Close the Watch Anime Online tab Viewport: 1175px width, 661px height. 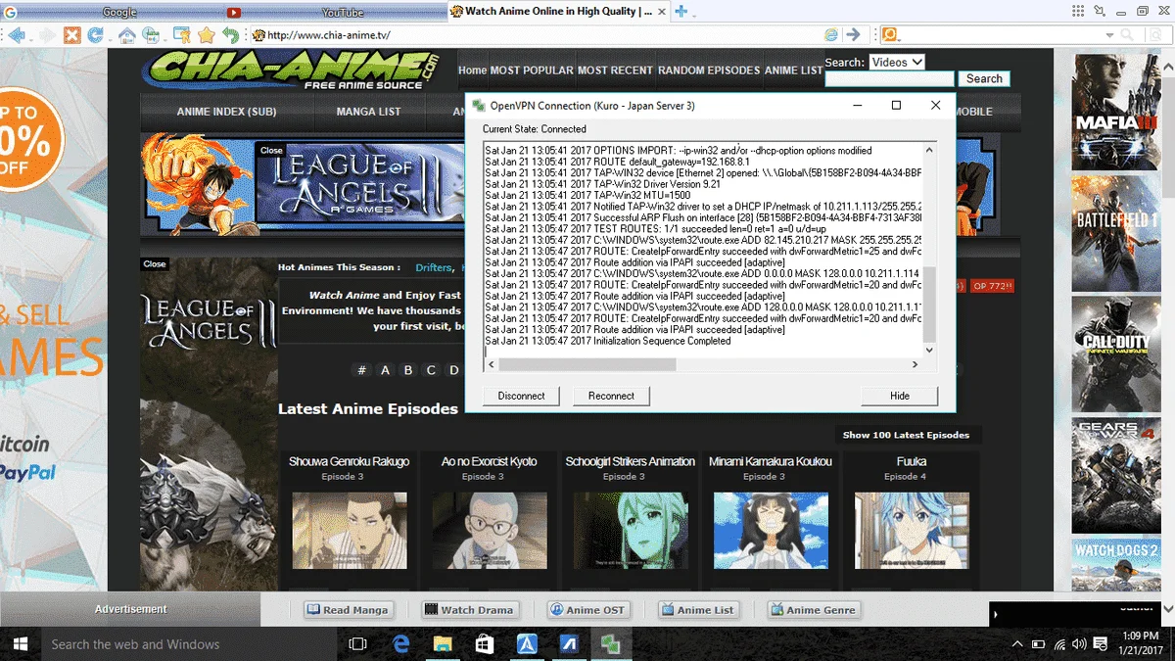[661, 12]
